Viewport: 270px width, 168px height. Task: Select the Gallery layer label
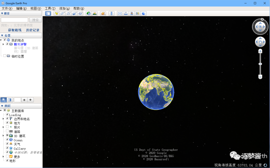point(20,149)
